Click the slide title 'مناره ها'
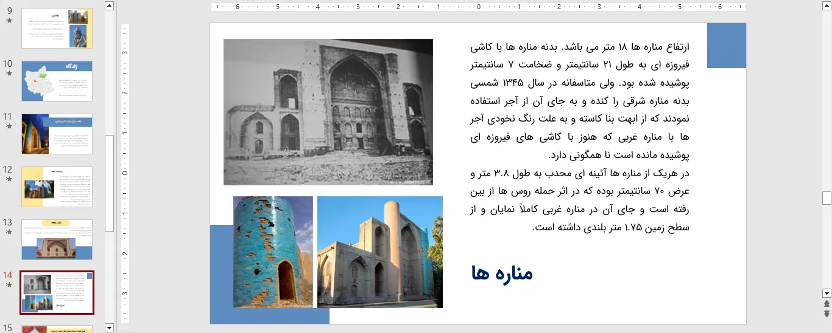Image resolution: width=832 pixels, height=333 pixels. coord(502,273)
